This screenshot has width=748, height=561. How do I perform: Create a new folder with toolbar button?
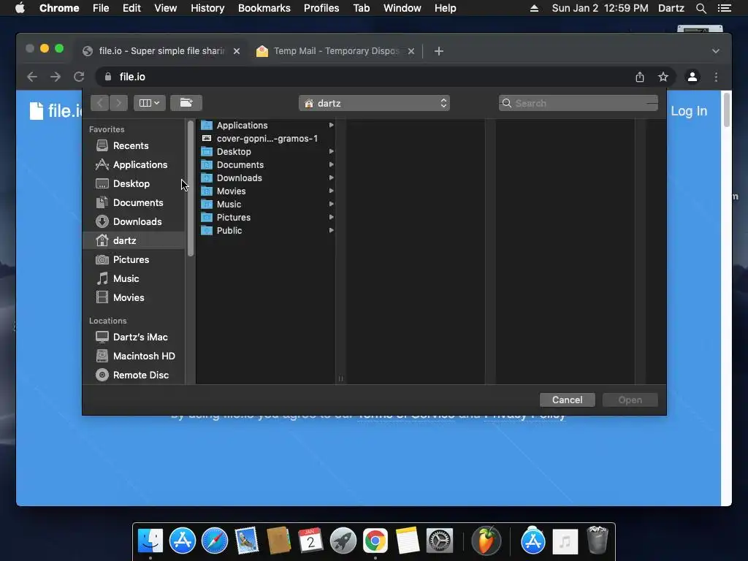(x=186, y=102)
